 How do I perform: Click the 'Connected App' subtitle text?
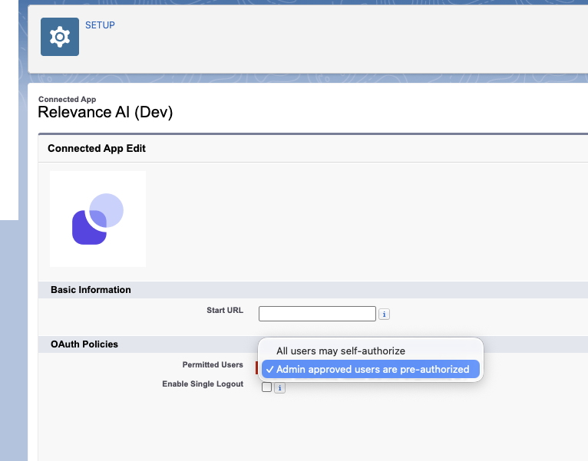point(67,99)
